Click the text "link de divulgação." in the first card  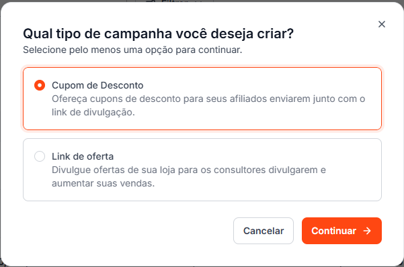(93, 113)
